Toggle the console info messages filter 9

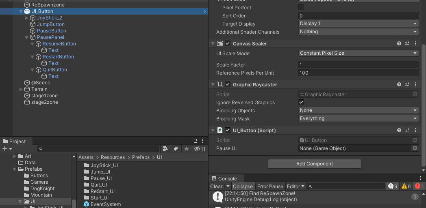tap(392, 186)
